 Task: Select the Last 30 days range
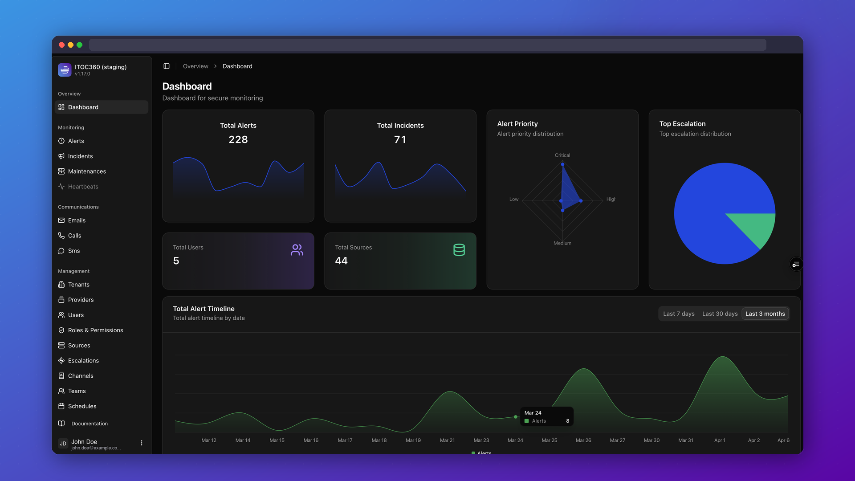pos(720,314)
